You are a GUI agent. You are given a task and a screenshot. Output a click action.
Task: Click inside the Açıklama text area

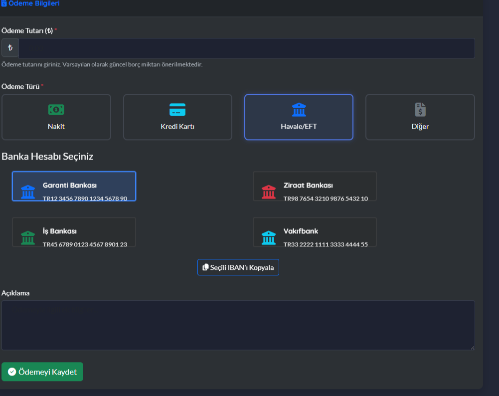[x=238, y=325]
